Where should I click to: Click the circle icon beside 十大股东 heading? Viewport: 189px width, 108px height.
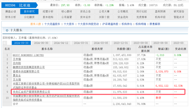tap(7, 30)
